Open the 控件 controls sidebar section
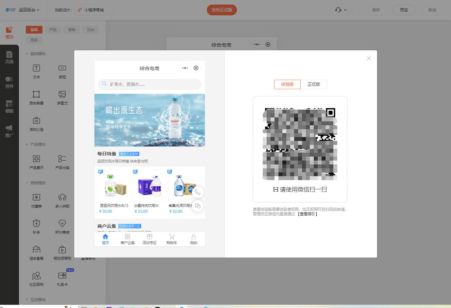Image resolution: width=451 pixels, height=308 pixels. (9, 82)
